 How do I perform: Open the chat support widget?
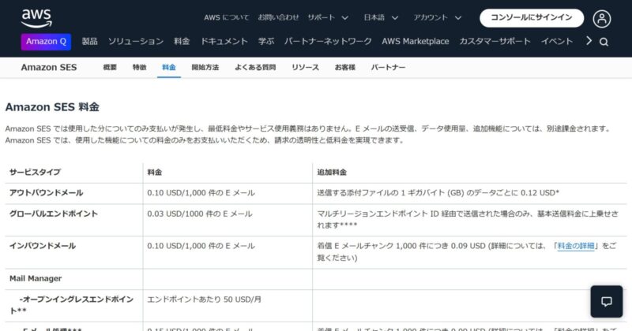click(607, 302)
